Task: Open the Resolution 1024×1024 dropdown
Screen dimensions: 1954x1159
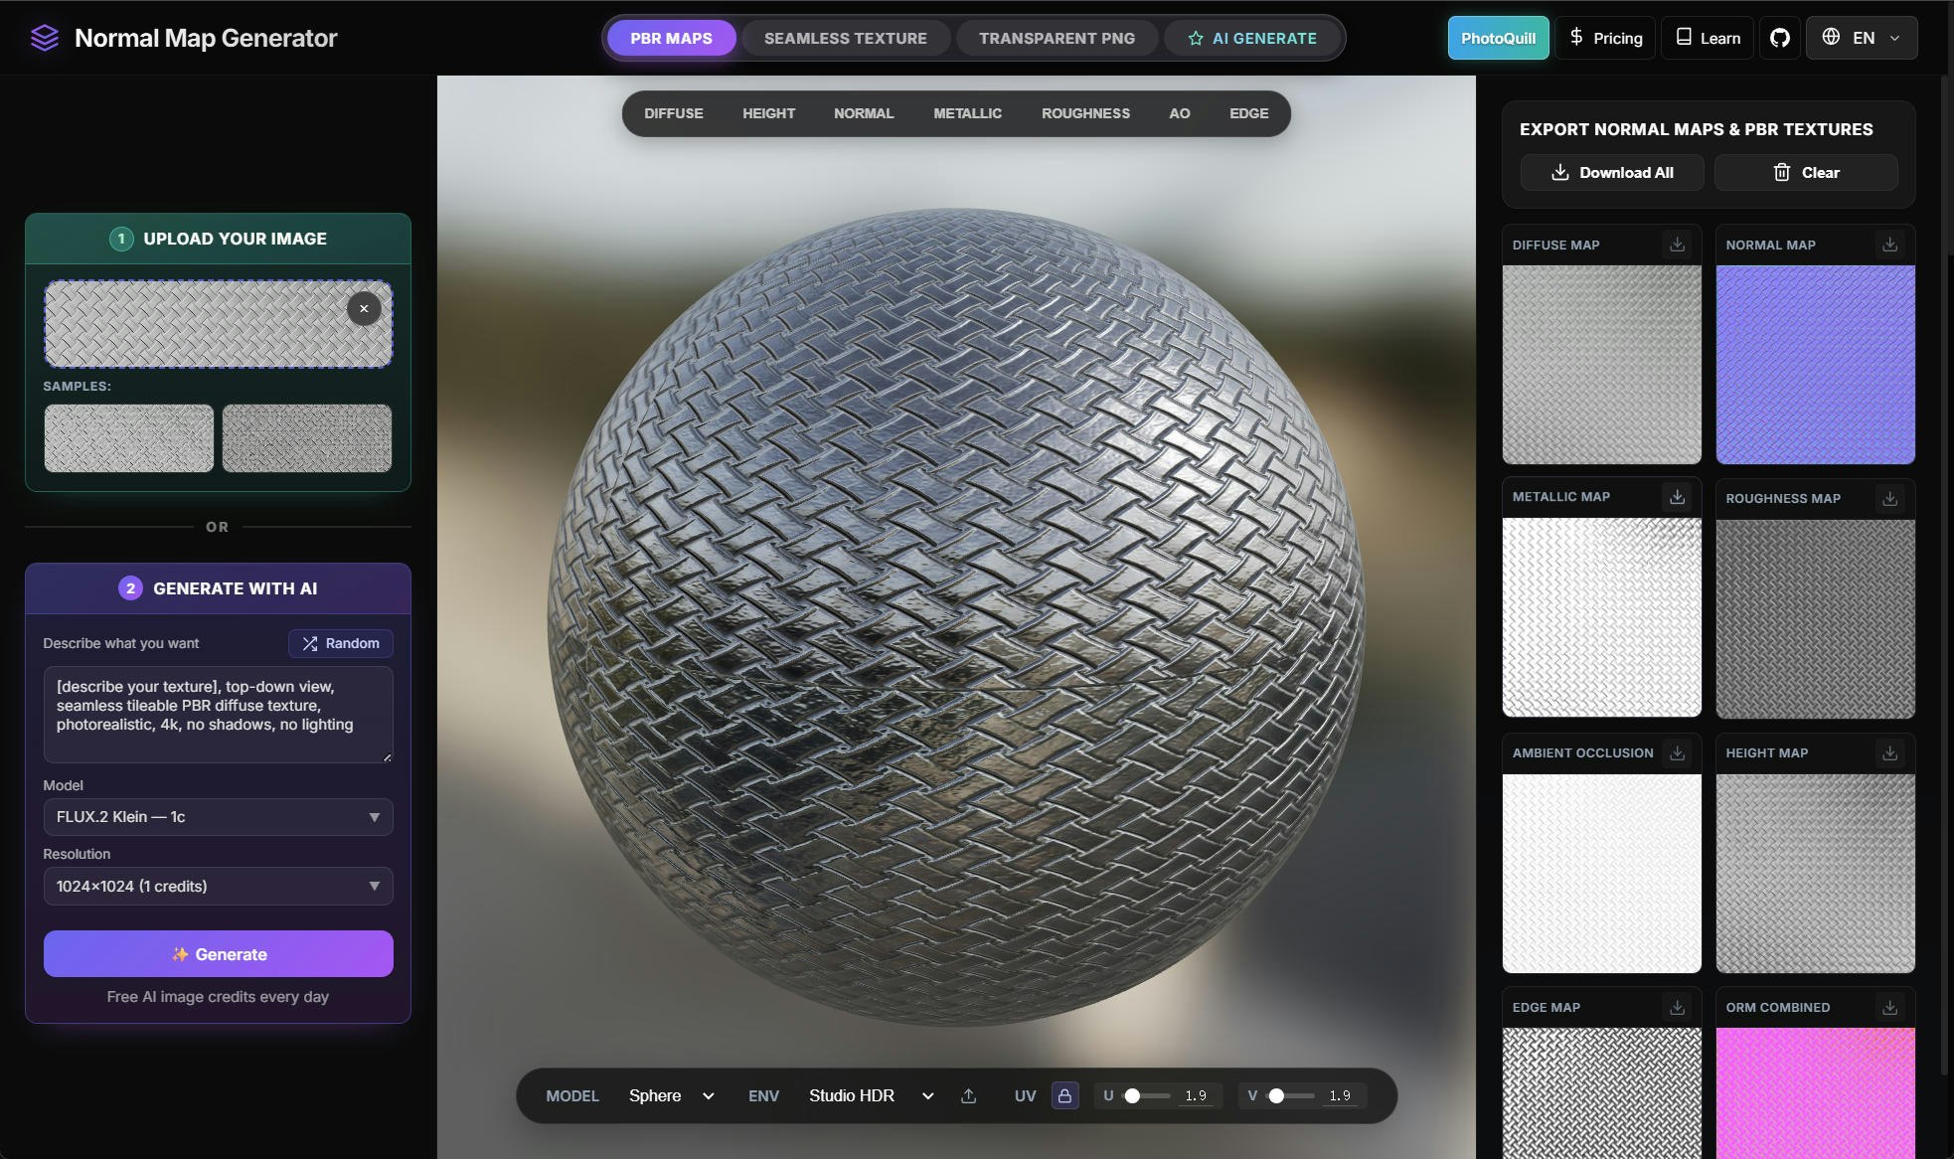Action: point(218,886)
